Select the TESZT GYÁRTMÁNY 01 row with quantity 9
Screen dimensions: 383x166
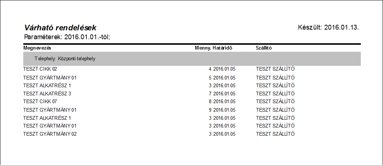click(50, 110)
